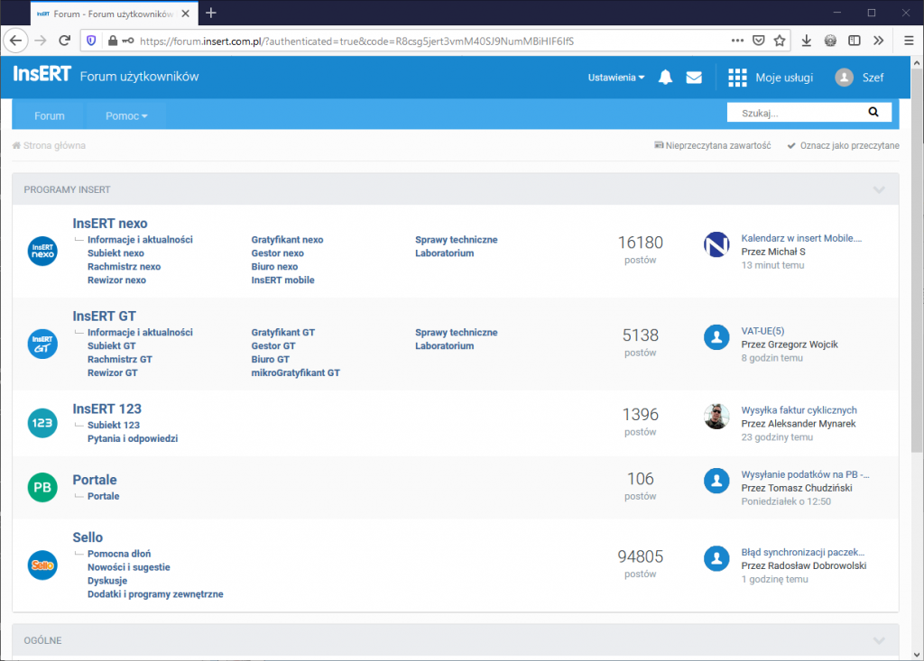This screenshot has width=924, height=661.
Task: Click the browser address bar URL
Action: click(x=356, y=41)
